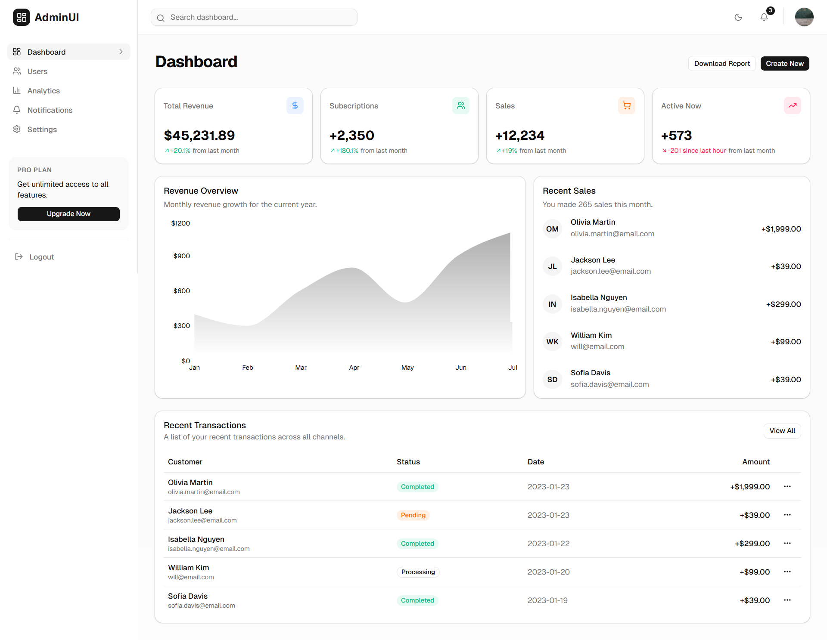
Task: Click the Sales shopping cart icon
Action: (x=627, y=105)
